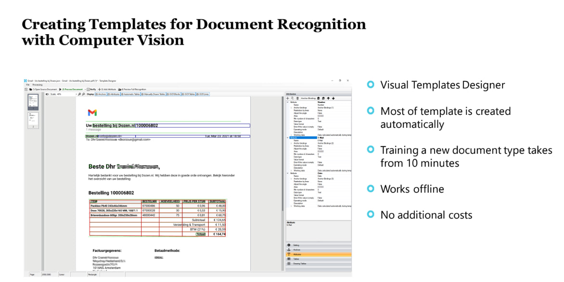Open the Processing menu

(38, 85)
